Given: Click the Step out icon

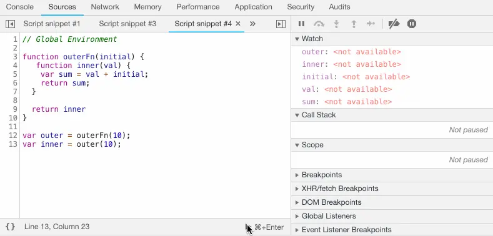Looking at the screenshot, I should coord(354,24).
